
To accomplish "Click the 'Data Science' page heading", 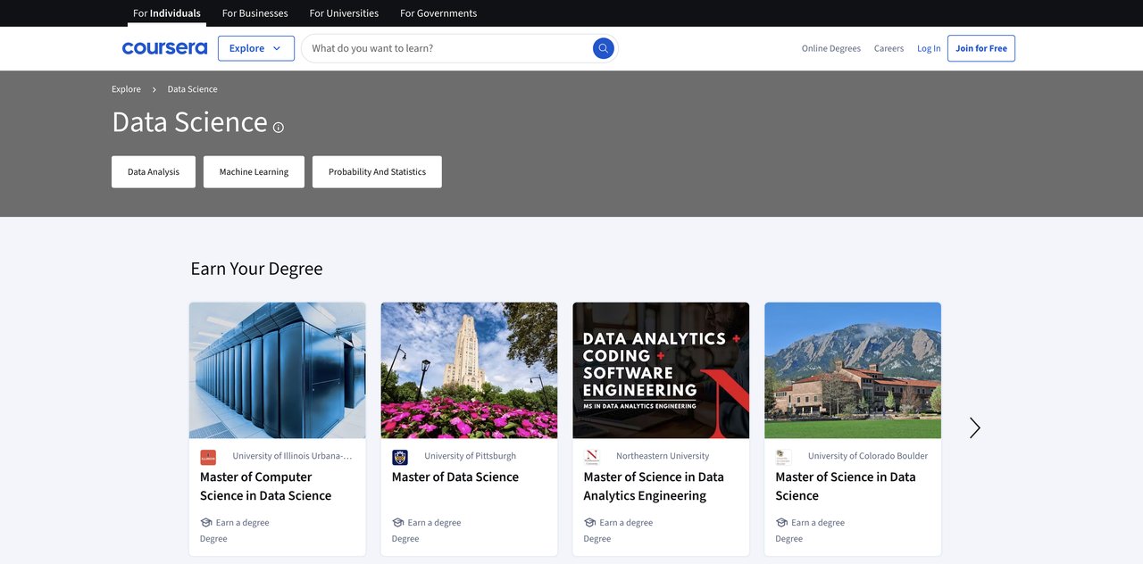I will pos(189,121).
